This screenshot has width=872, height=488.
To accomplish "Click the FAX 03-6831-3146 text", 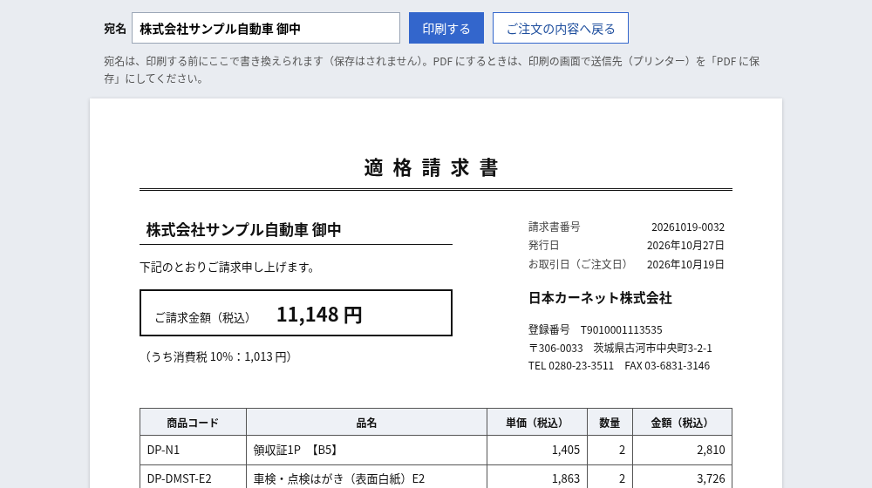I will pos(667,366).
